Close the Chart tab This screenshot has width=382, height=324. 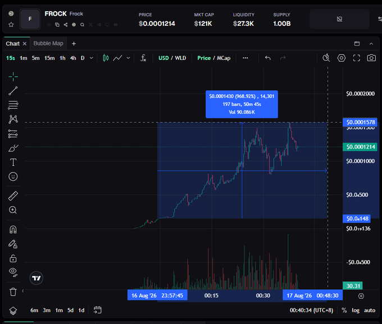pyautogui.click(x=25, y=44)
